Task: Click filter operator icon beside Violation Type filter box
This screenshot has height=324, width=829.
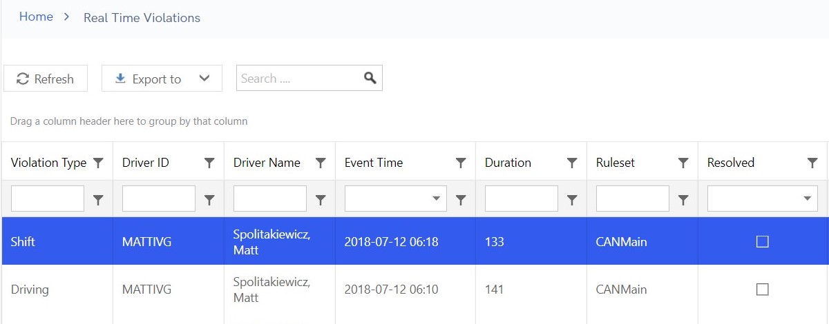Action: click(x=98, y=199)
